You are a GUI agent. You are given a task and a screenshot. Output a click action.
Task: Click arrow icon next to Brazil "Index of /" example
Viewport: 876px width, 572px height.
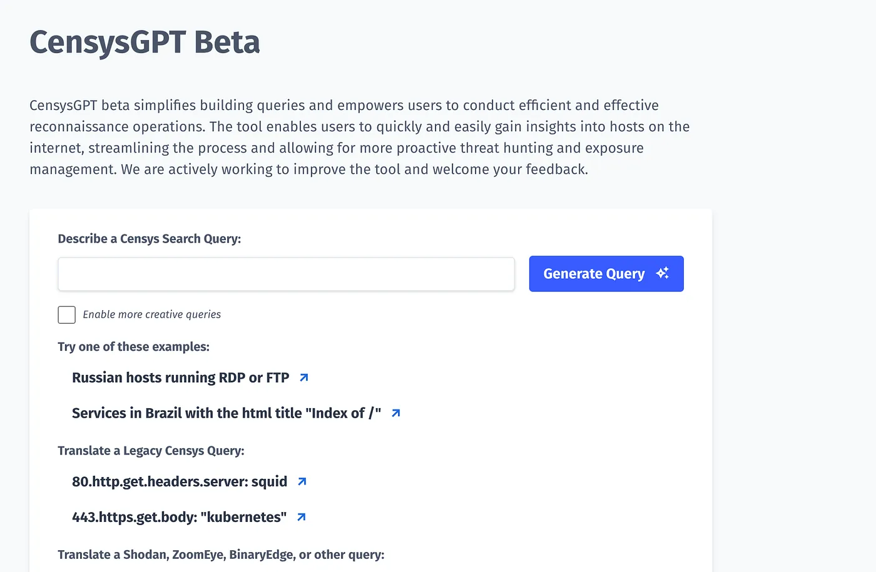(396, 413)
